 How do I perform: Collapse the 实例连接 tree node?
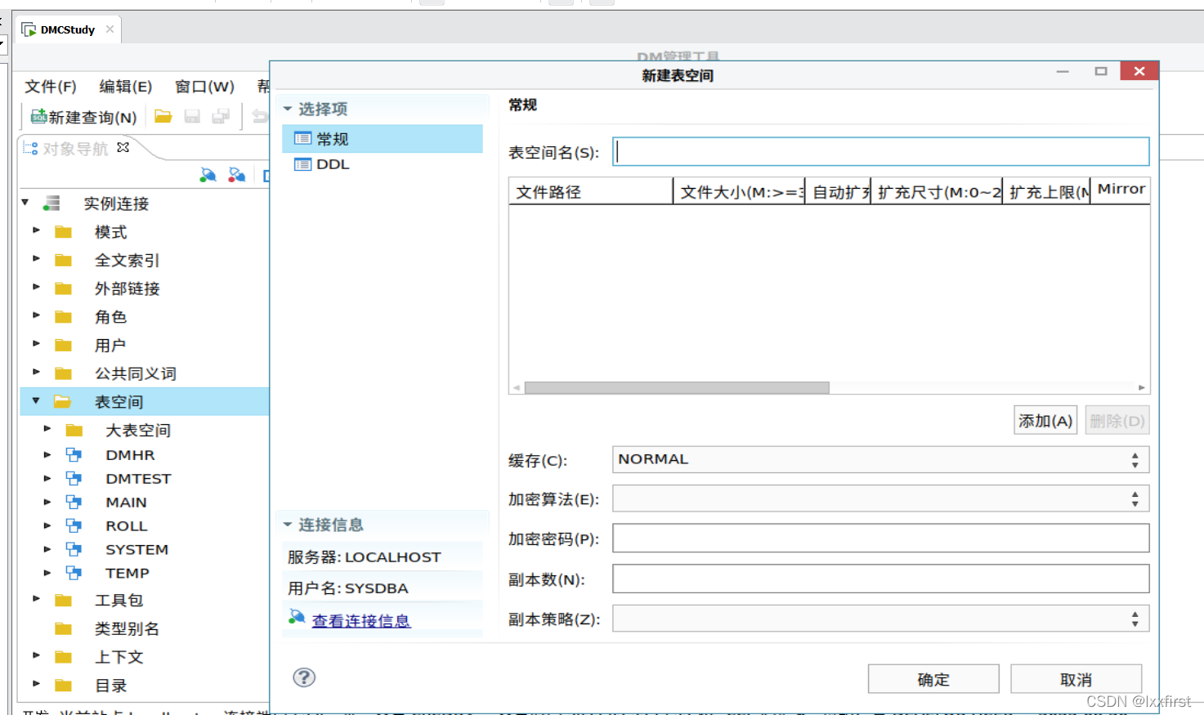tap(25, 203)
